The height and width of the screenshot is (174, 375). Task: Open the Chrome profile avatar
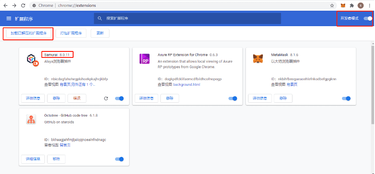360,5
